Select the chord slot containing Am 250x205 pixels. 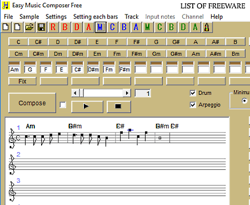point(14,70)
